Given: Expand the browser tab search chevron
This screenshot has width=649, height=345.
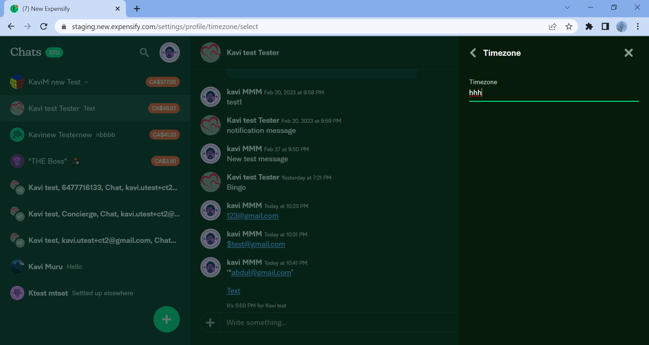Looking at the screenshot, I should coord(568,7).
